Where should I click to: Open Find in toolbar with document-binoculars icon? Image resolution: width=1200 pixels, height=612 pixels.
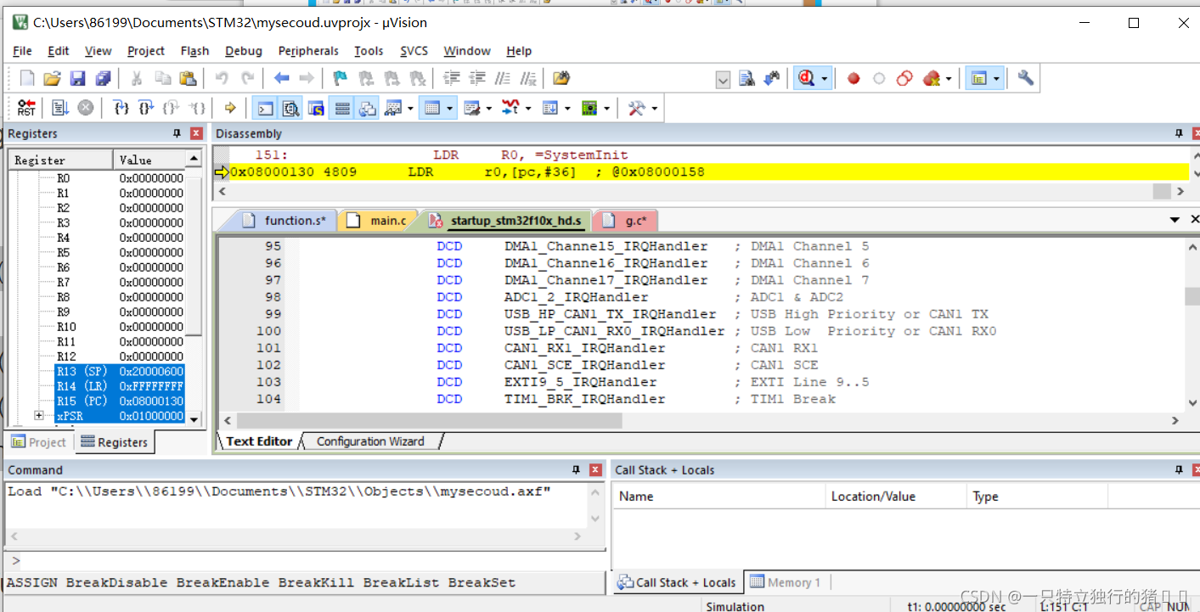pos(746,79)
